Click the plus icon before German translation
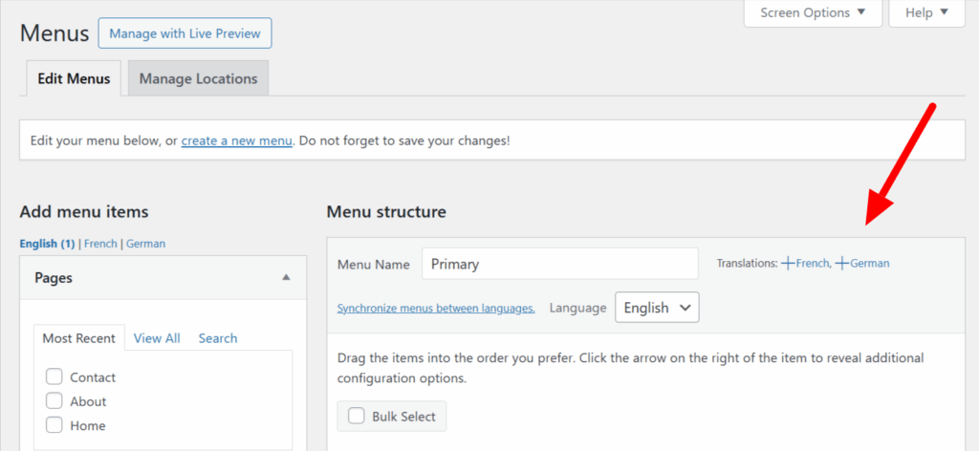This screenshot has width=979, height=451. tap(841, 263)
